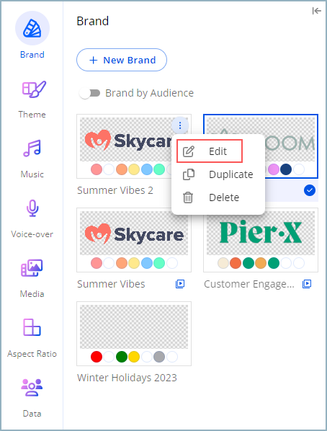Image resolution: width=327 pixels, height=431 pixels.
Task: Select the Aspect Ratio icon
Action: 32,327
